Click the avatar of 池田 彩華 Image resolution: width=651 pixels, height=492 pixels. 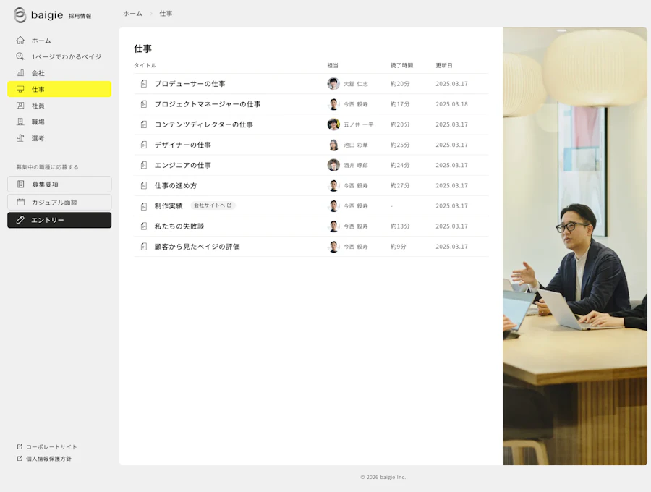point(333,145)
